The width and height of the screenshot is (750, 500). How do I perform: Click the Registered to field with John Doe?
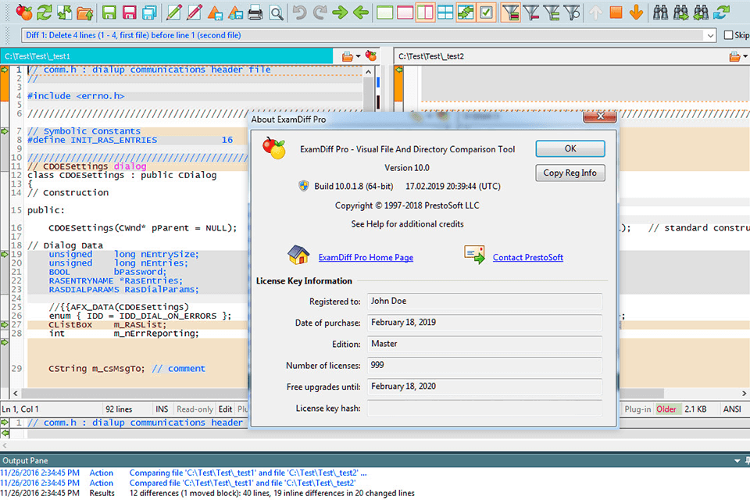pyautogui.click(x=484, y=302)
